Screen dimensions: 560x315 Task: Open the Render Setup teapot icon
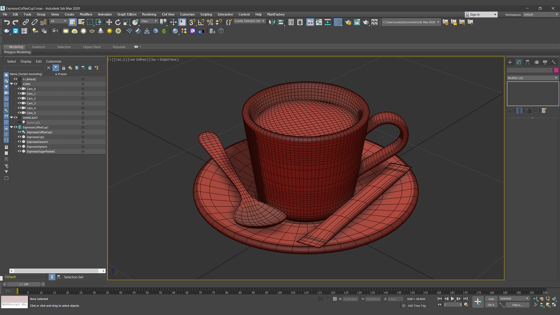pos(348,22)
